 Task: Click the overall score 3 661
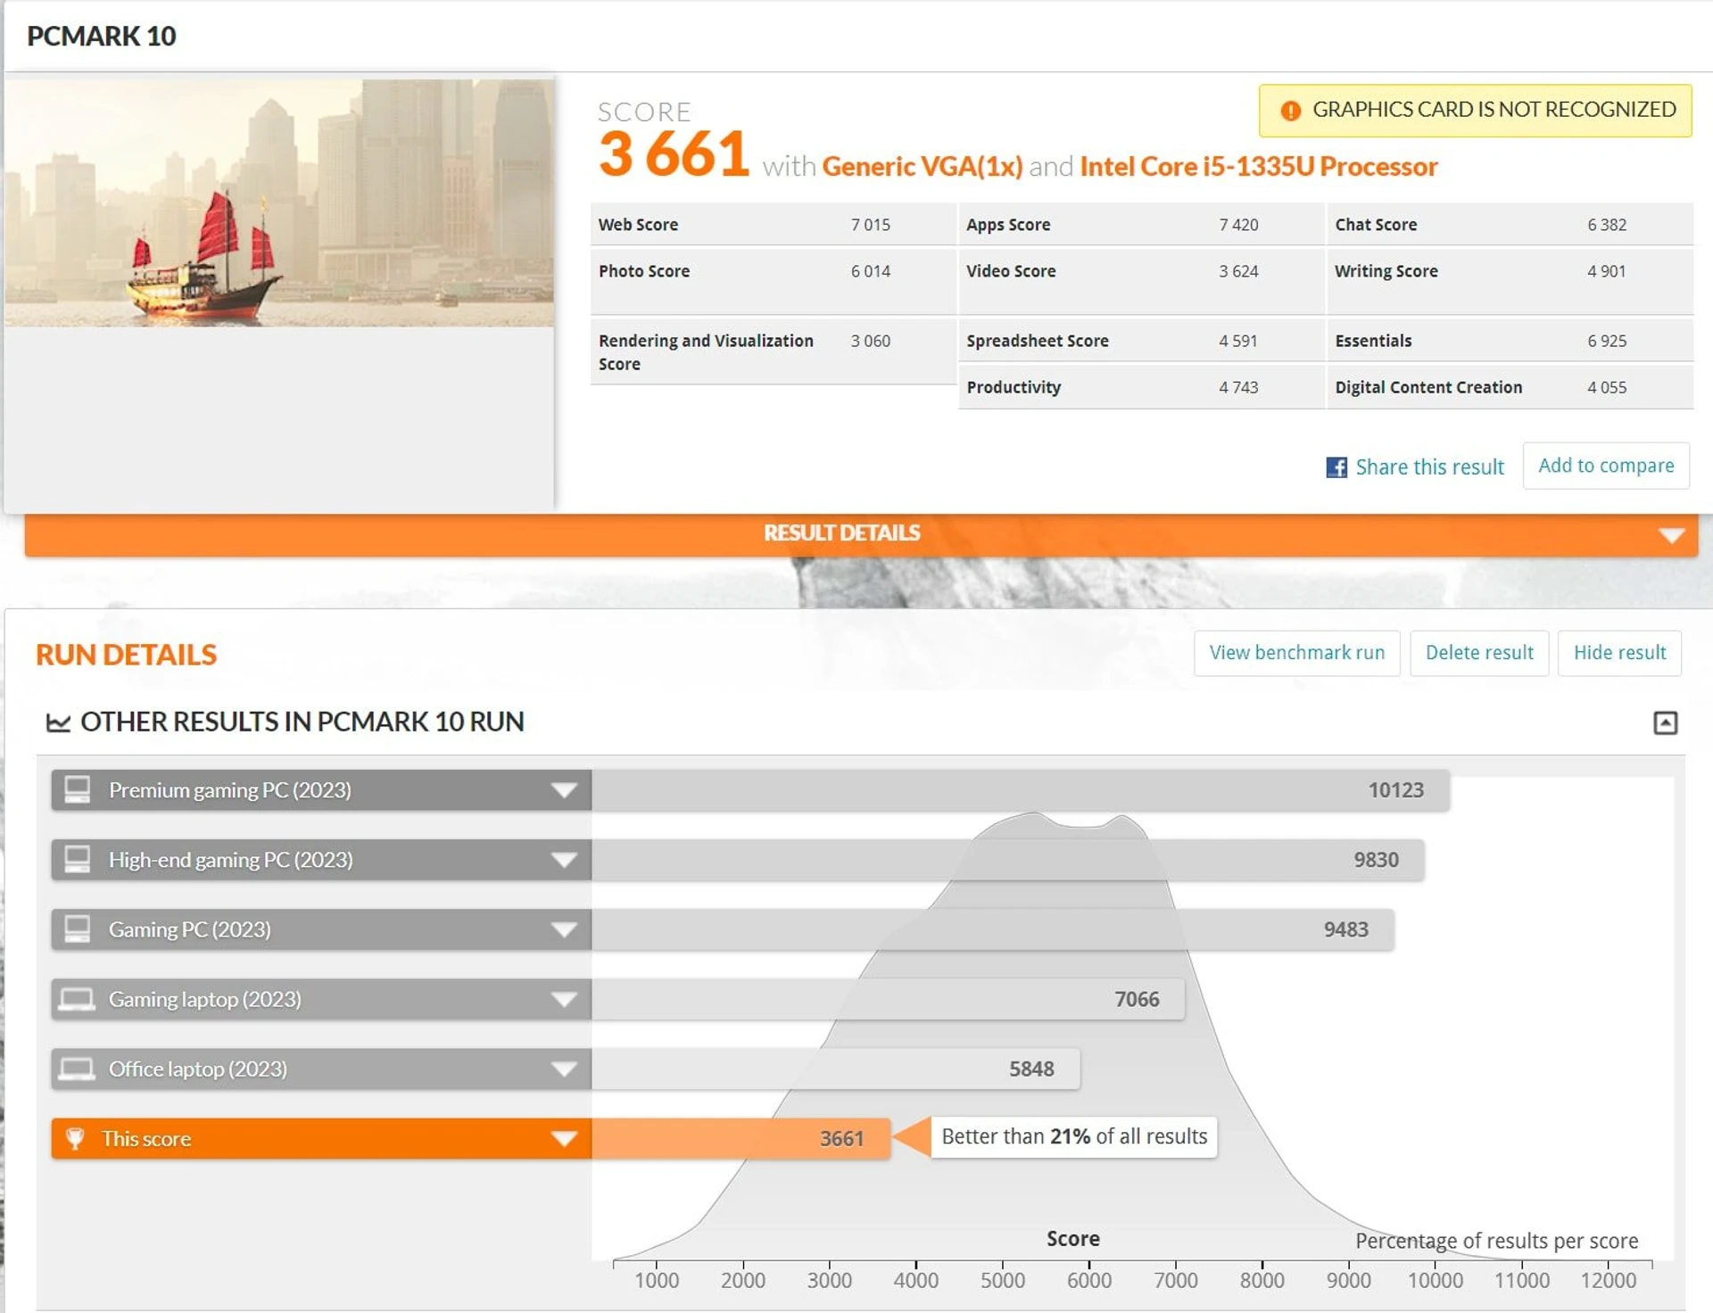(674, 154)
